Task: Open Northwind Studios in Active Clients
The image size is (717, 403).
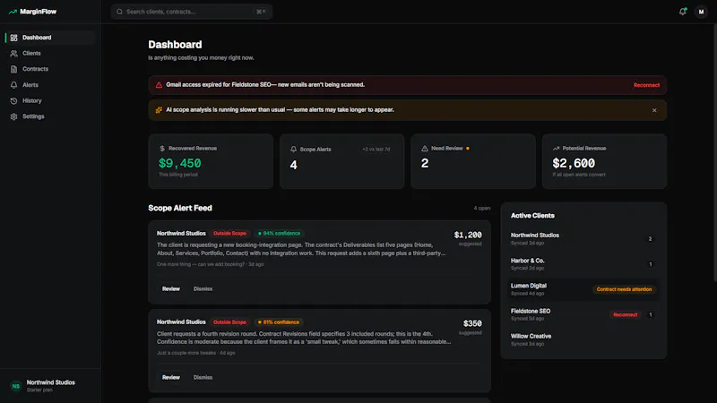Action: tap(583, 238)
